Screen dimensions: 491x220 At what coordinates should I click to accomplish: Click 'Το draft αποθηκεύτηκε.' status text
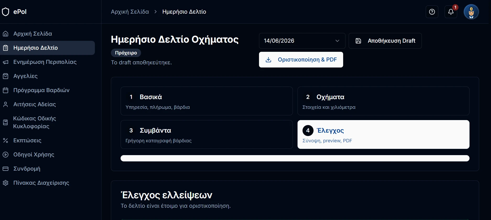tap(141, 63)
